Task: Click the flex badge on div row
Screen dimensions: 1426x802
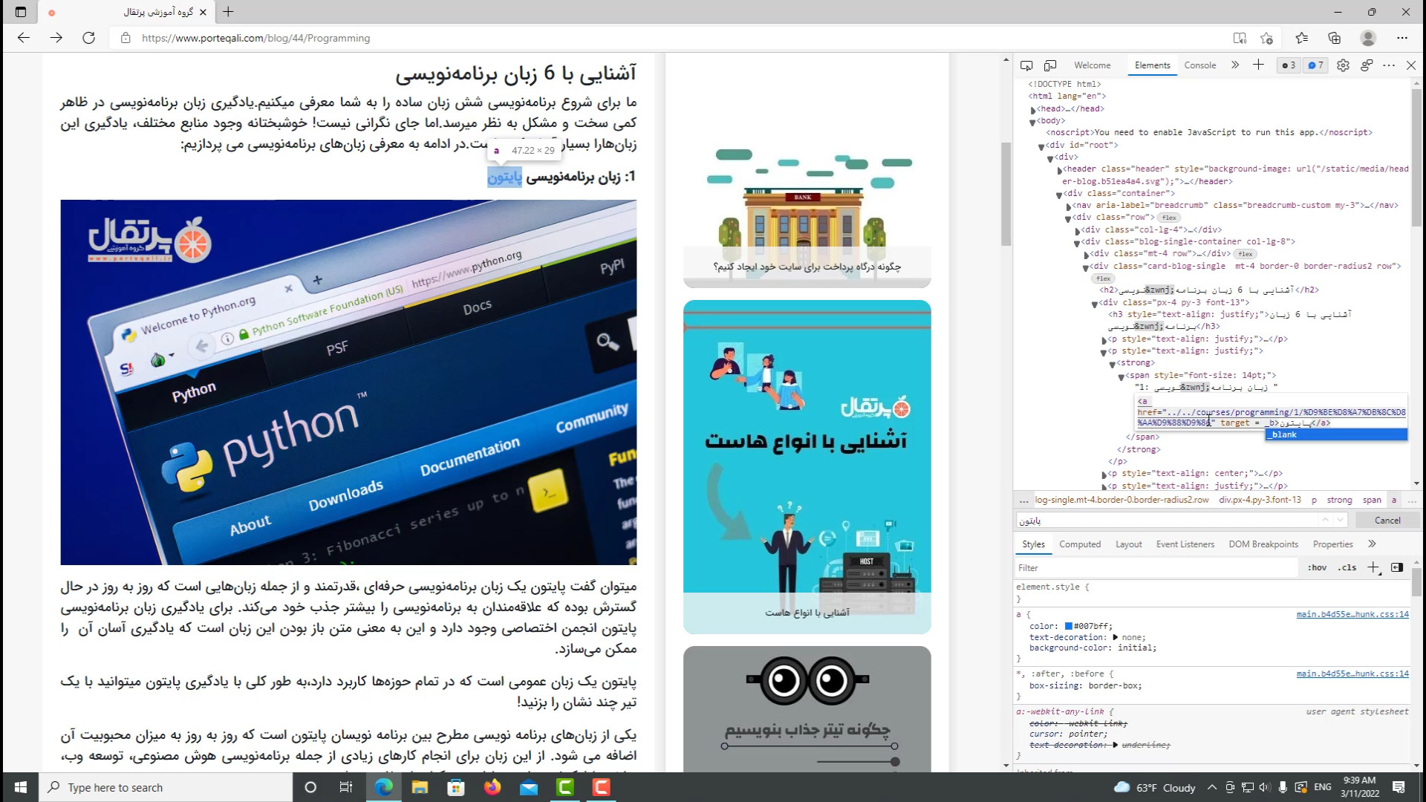Action: click(1169, 218)
